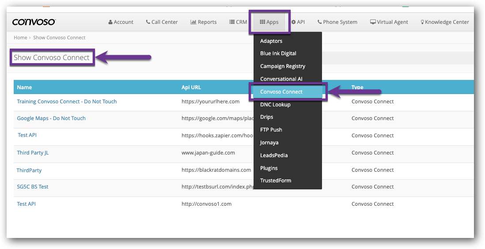Click the Apps grid icon
Screen dimensions: 485x249
pyautogui.click(x=262, y=22)
